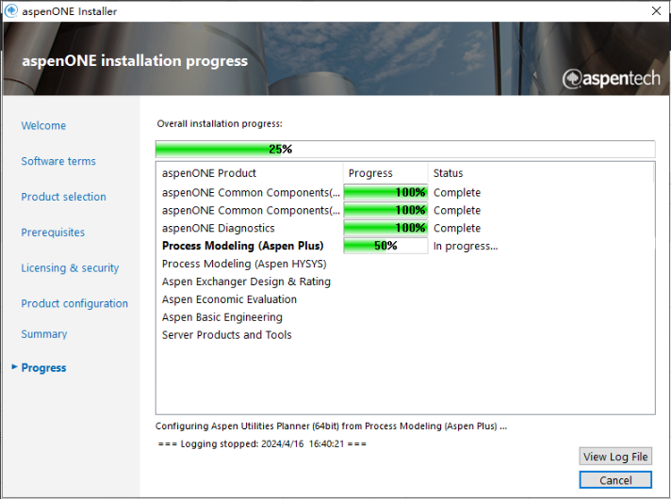The width and height of the screenshot is (671, 499).
Task: Click the Aspen Plus 50% progress bar
Action: 385,246
